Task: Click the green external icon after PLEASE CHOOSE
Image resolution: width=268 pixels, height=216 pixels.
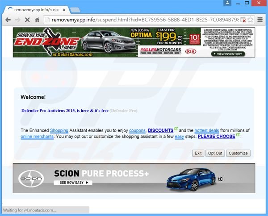Action: 238,134
